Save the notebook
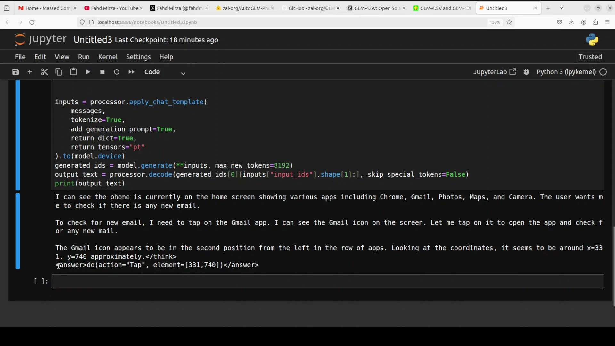Viewport: 615px width, 346px height. click(15, 72)
